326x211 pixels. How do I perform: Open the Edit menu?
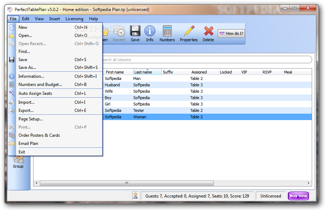pyautogui.click(x=26, y=19)
